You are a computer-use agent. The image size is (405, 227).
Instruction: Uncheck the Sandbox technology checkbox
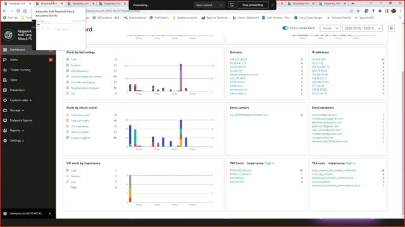pos(68,65)
